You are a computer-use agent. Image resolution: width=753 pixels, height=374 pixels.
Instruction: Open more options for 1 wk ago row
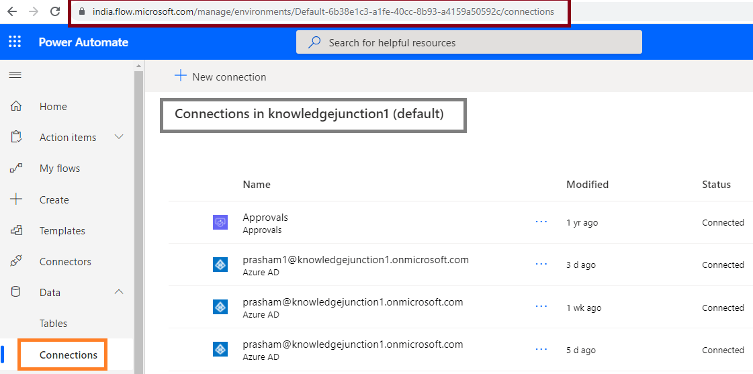coord(541,306)
